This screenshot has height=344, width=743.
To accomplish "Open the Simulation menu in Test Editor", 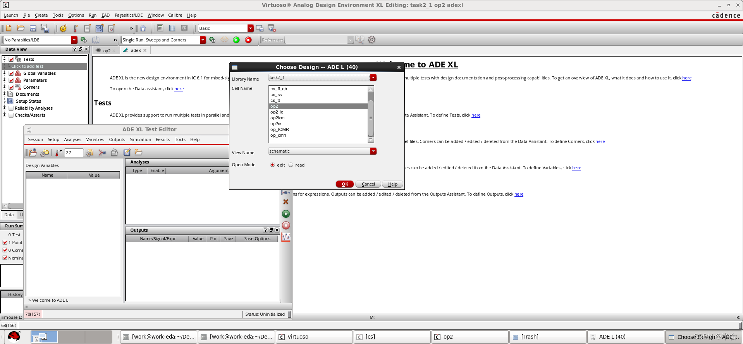I will point(140,139).
